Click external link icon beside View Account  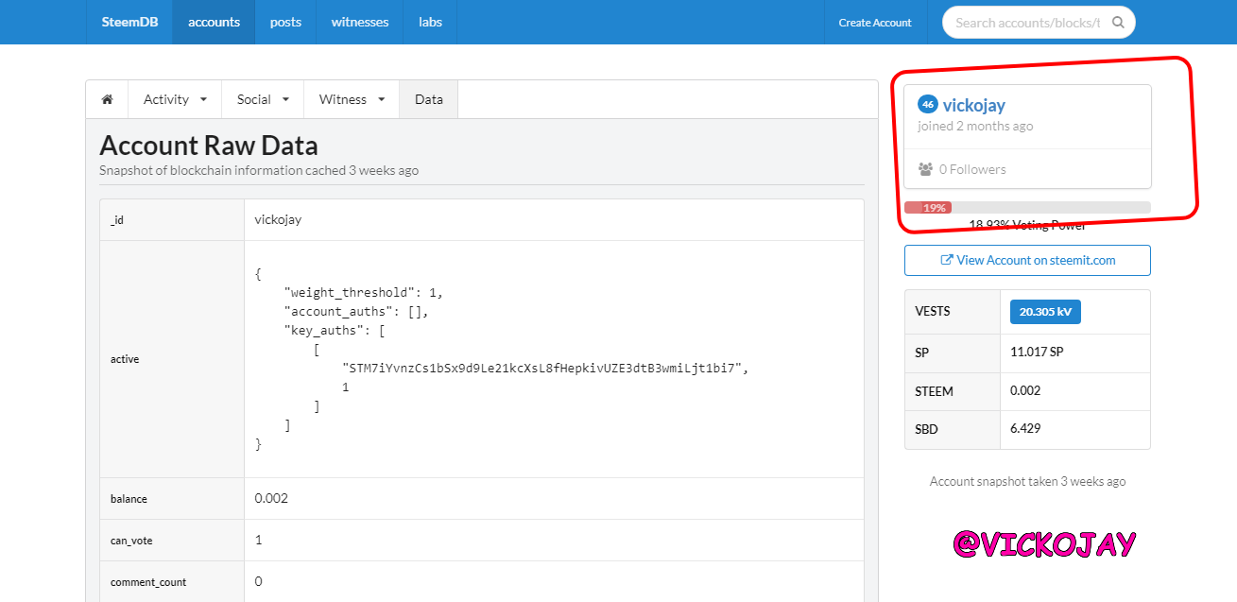[x=946, y=260]
